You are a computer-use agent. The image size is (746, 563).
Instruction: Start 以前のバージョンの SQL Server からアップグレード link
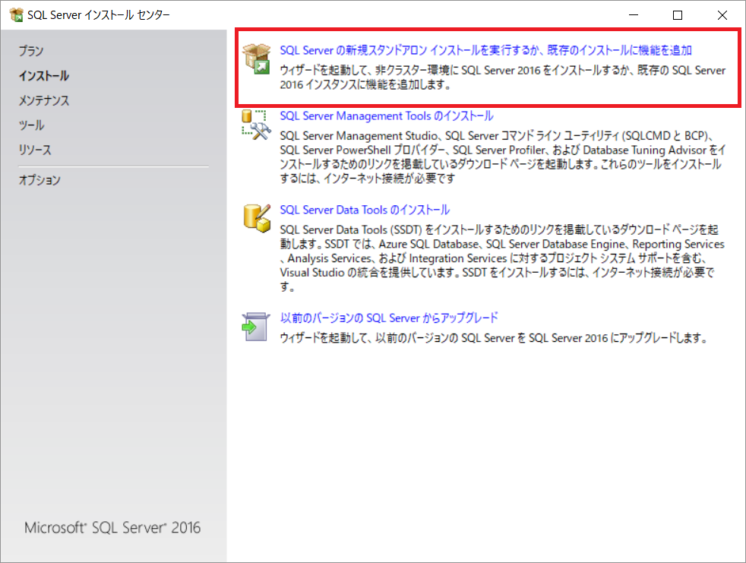pyautogui.click(x=389, y=318)
